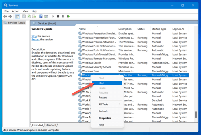Click the 'Restart' the service link

point(35,39)
